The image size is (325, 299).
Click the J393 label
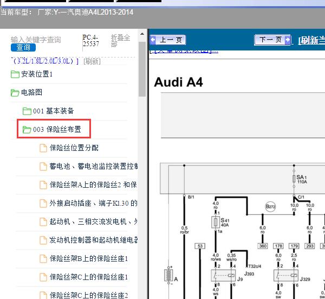(249, 274)
